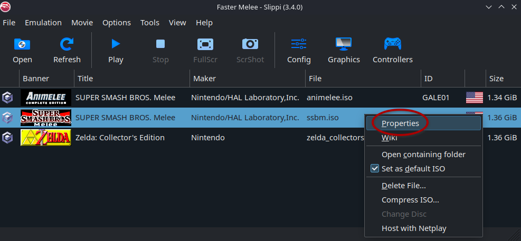Screen dimensions: 521x241
Task: Click the ssbm.iso file name
Action: (x=323, y=118)
